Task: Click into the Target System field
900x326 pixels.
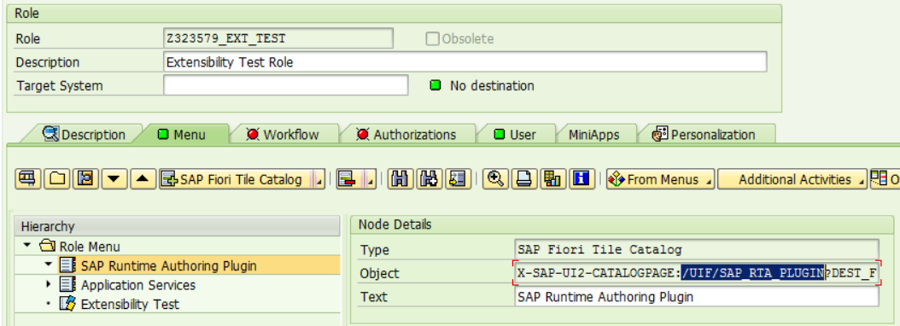Action: click(286, 85)
